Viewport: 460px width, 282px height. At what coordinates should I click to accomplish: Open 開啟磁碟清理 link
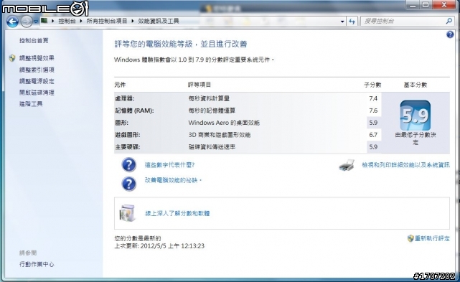(x=37, y=93)
